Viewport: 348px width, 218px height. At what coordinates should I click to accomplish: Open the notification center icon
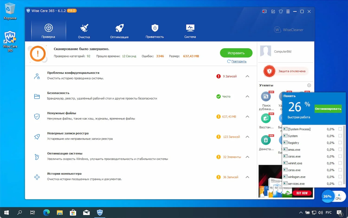point(340,212)
